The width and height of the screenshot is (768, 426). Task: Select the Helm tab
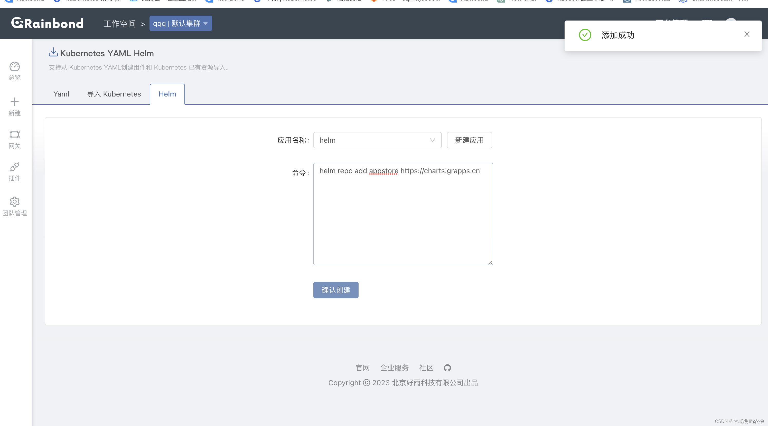(x=167, y=94)
